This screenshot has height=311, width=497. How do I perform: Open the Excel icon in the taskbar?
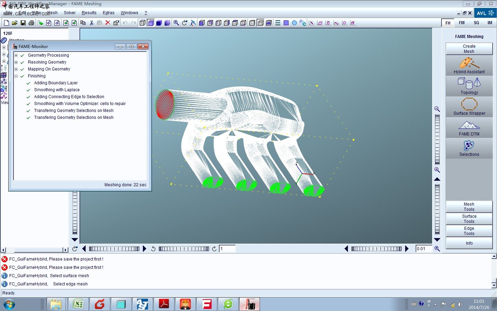tap(78, 304)
